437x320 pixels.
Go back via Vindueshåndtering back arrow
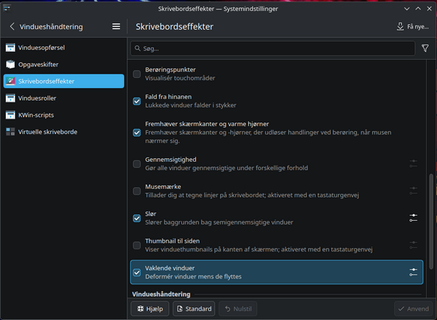[12, 26]
